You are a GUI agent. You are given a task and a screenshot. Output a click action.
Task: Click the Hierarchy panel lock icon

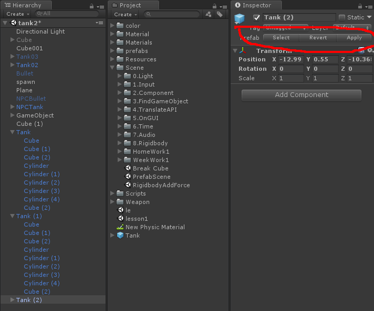click(x=91, y=6)
